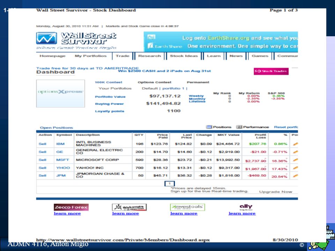
Task: Open the pencil icon in IBM row
Action: pos(296,144)
